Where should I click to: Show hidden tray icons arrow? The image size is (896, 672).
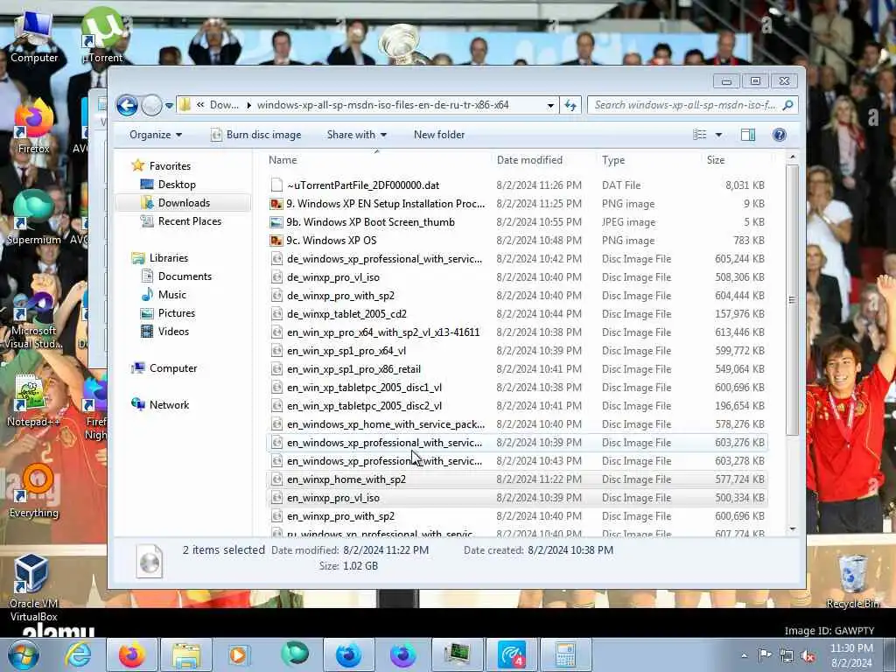pos(744,655)
